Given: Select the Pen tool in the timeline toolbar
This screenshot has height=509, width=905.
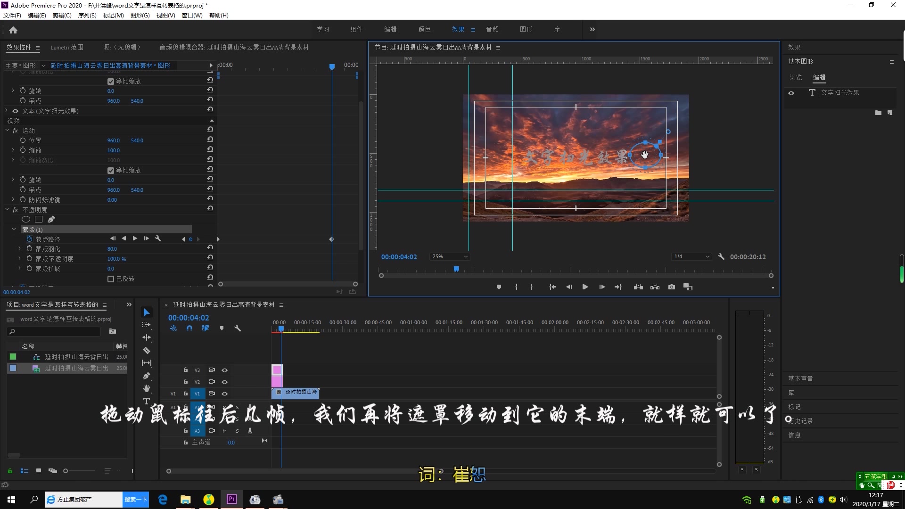Looking at the screenshot, I should coord(147,376).
